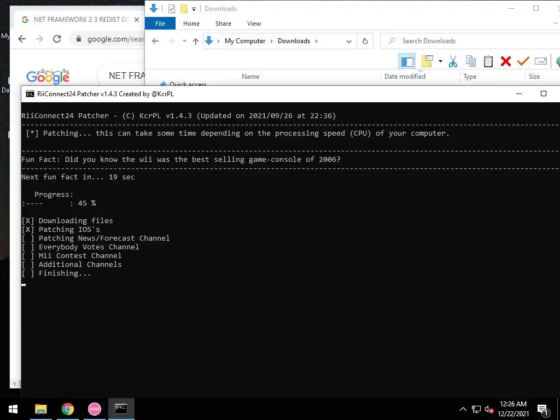Sort files by Size column
This screenshot has width=560, height=420.
534,77
